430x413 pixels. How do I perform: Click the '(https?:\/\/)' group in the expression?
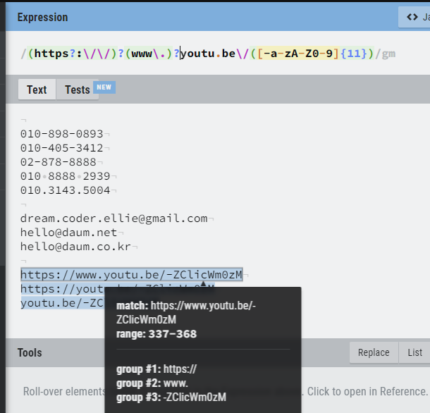[x=73, y=54]
